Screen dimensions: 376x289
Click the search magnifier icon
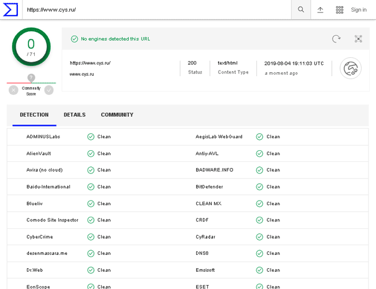[301, 10]
